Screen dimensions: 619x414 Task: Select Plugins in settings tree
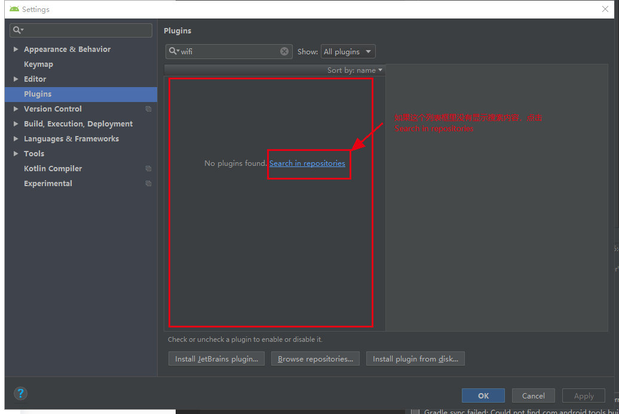(x=81, y=94)
